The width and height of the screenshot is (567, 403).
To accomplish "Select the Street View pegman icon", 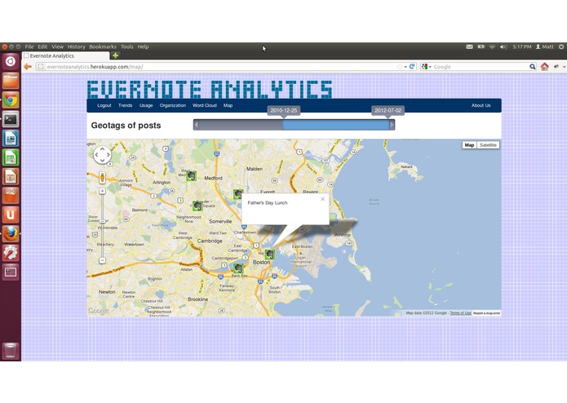I will [102, 178].
